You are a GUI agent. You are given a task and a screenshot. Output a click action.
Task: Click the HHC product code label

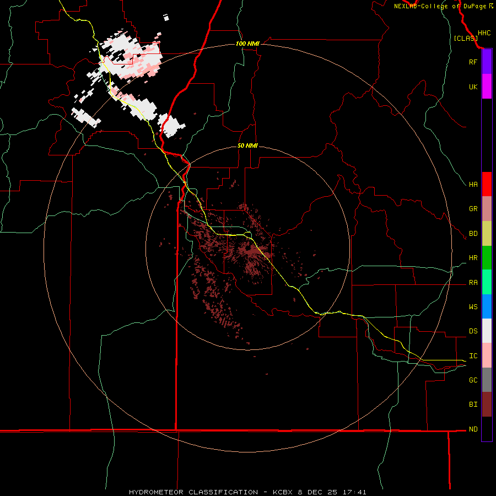click(x=484, y=33)
